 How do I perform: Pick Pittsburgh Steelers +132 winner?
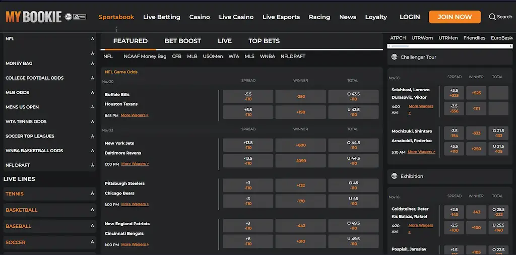point(301,185)
